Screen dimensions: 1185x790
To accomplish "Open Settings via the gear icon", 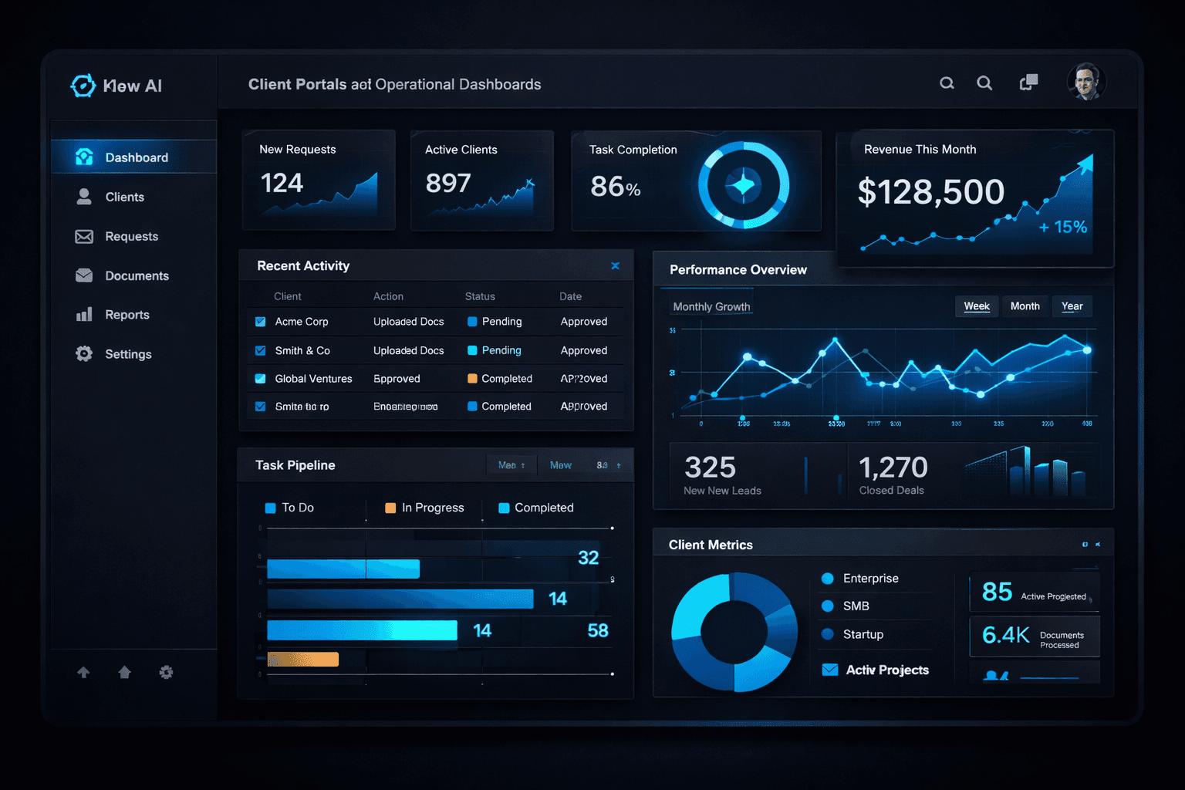I will pyautogui.click(x=84, y=353).
